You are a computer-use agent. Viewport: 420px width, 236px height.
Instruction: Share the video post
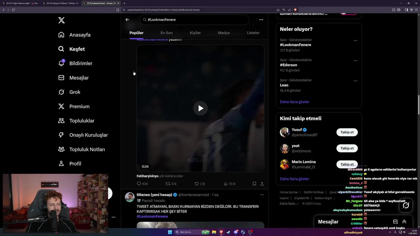pyautogui.click(x=262, y=184)
